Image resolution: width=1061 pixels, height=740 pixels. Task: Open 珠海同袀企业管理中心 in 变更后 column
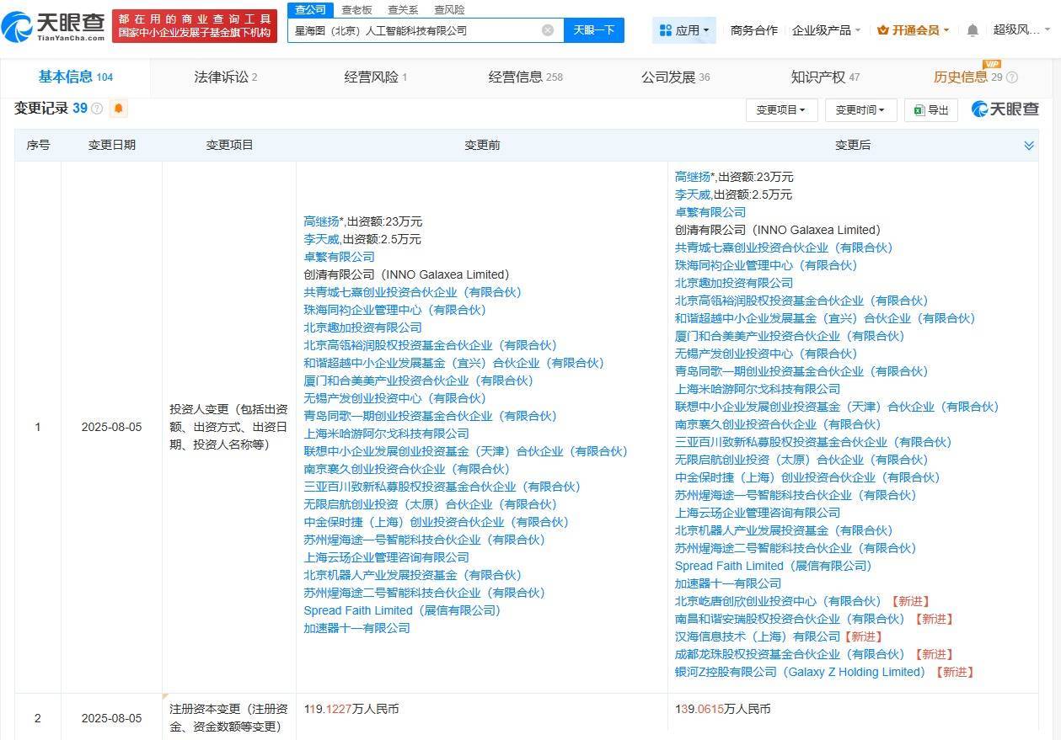(x=766, y=265)
